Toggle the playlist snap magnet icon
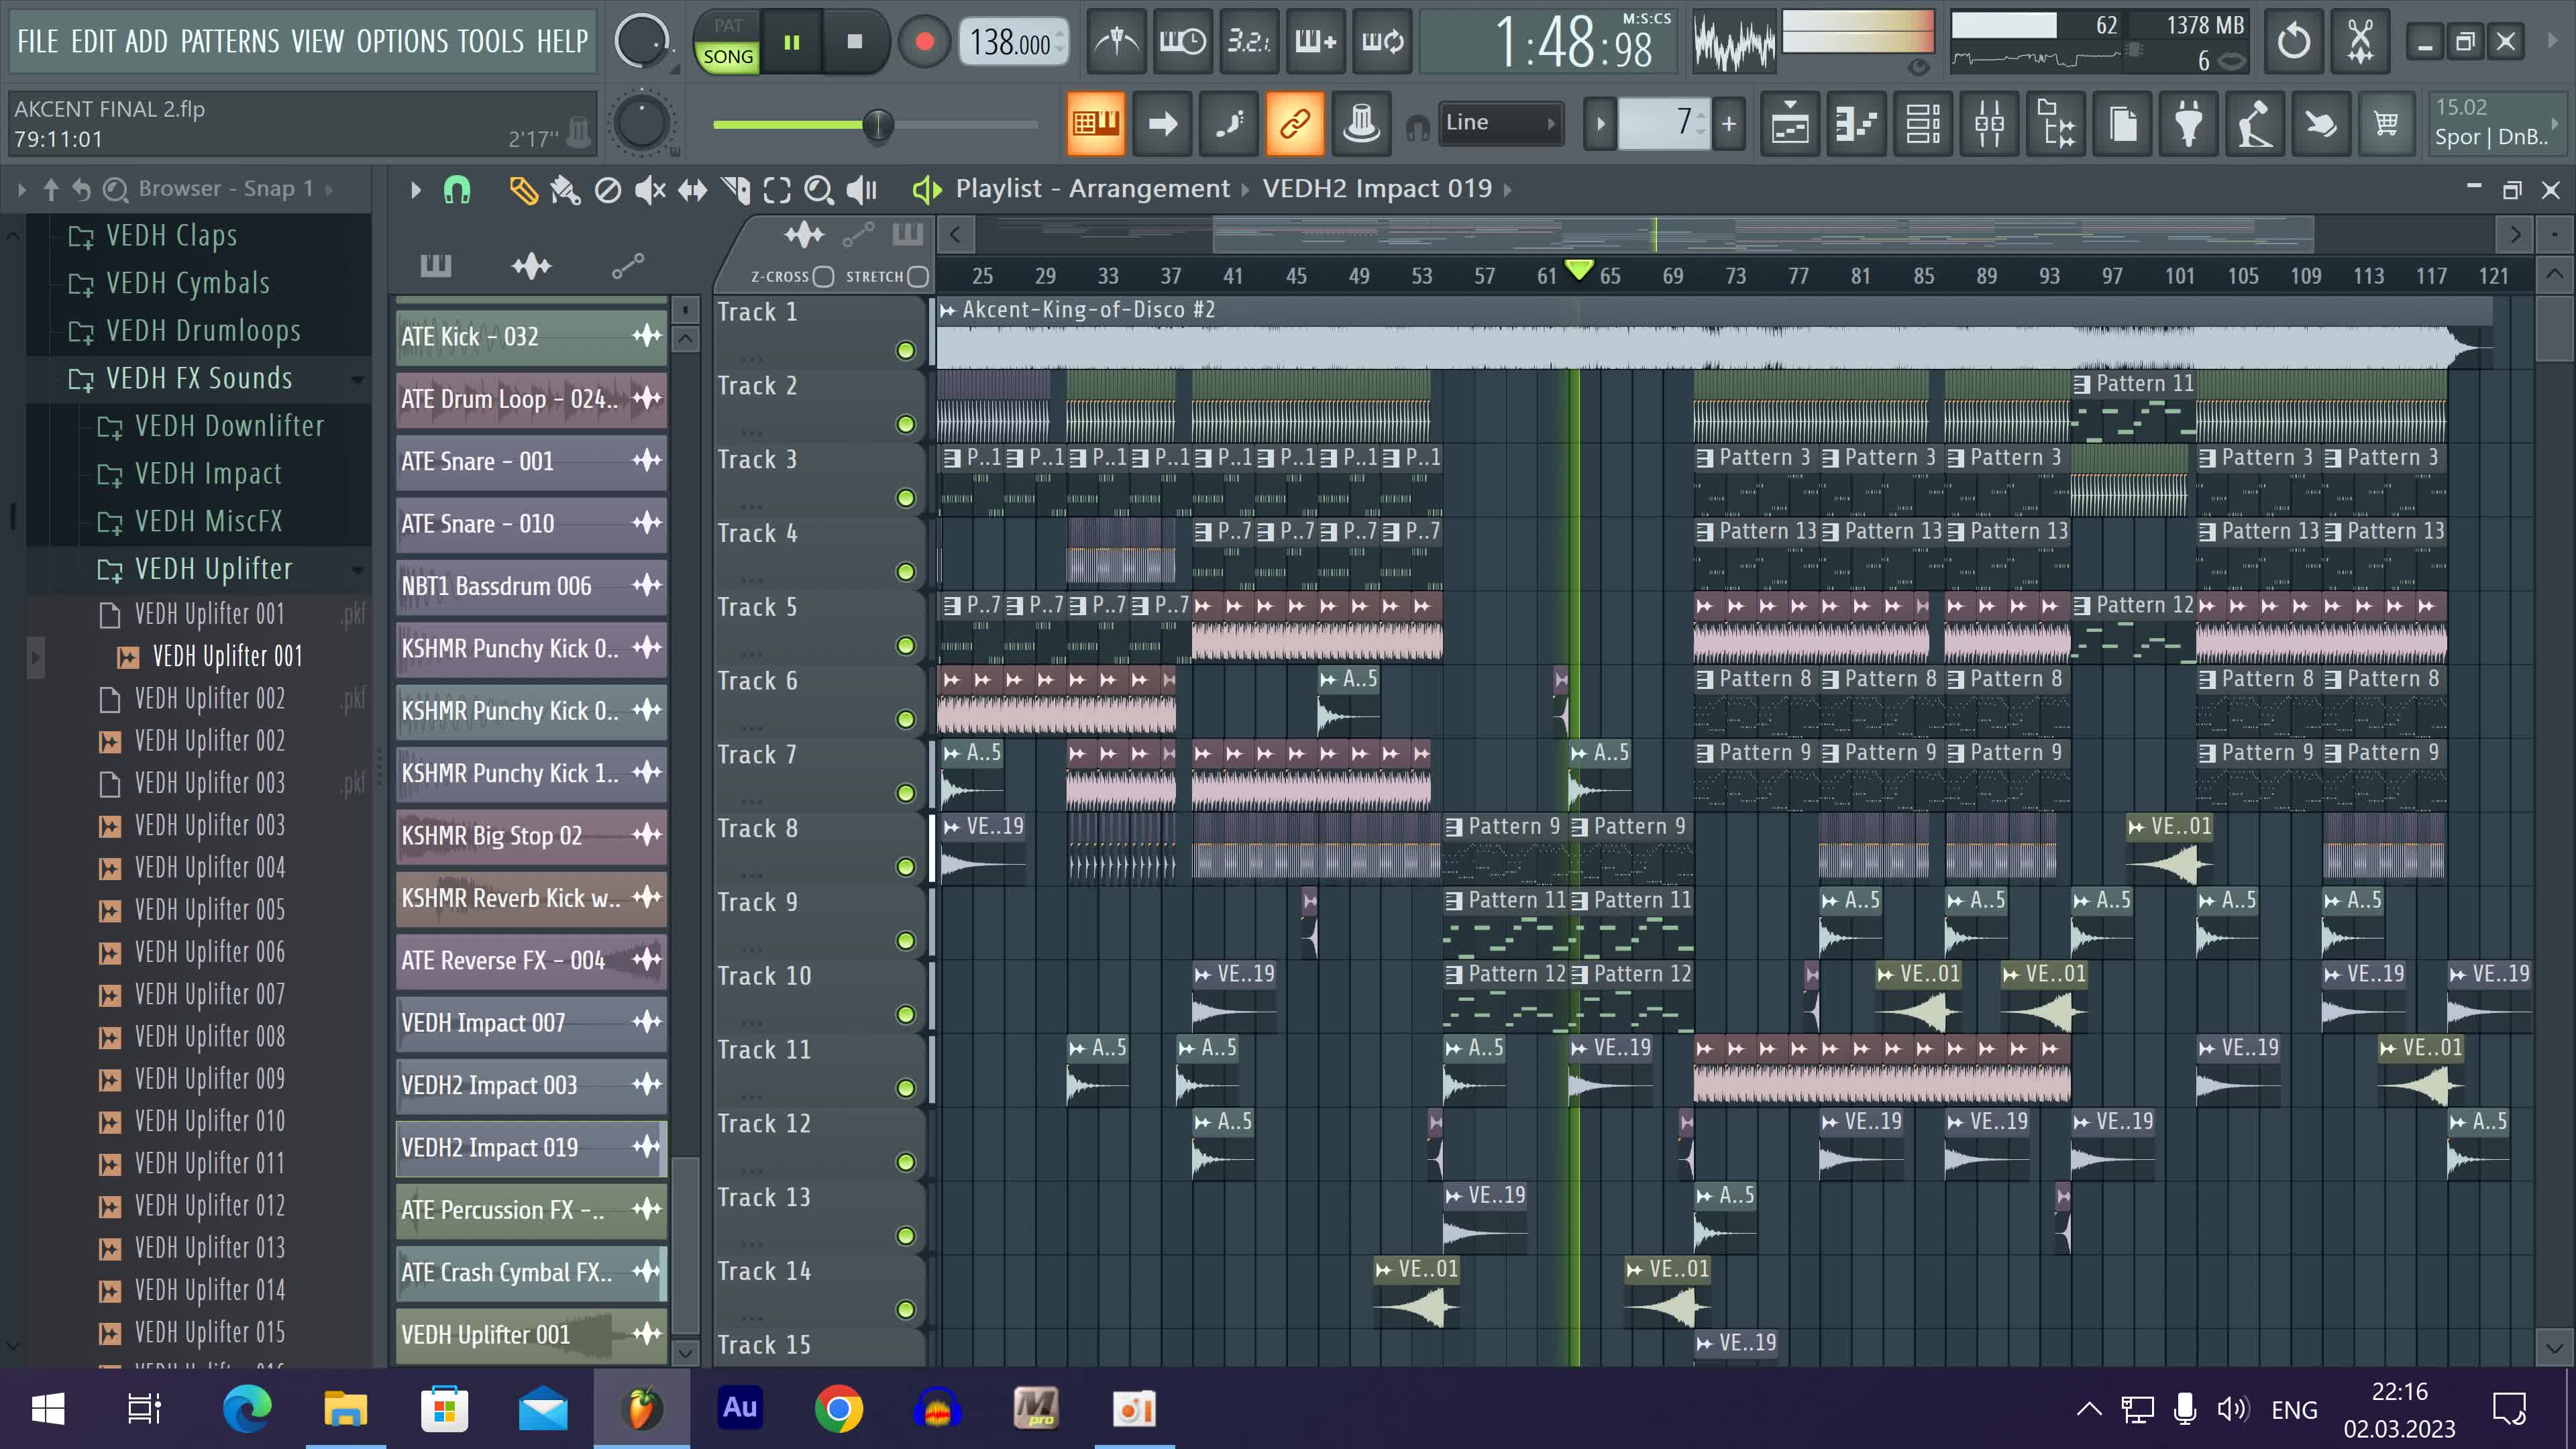Screen dimensions: 2576x1449 click(457, 189)
